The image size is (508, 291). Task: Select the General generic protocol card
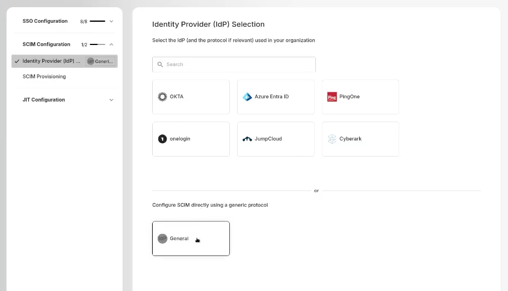click(x=190, y=239)
